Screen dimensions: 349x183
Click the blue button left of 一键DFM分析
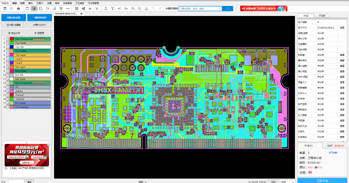coord(13,17)
